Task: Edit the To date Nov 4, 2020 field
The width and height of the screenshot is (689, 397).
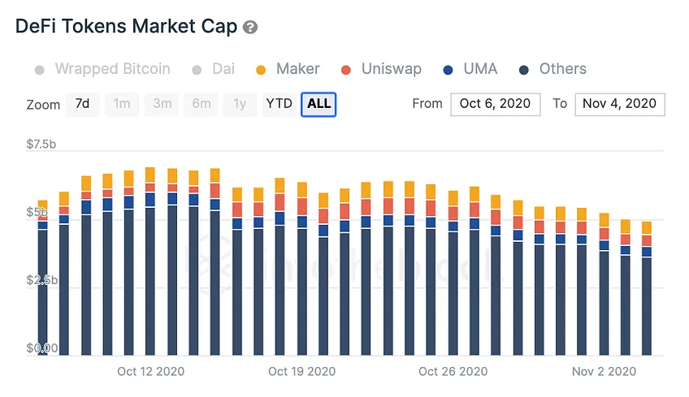Action: (x=620, y=104)
